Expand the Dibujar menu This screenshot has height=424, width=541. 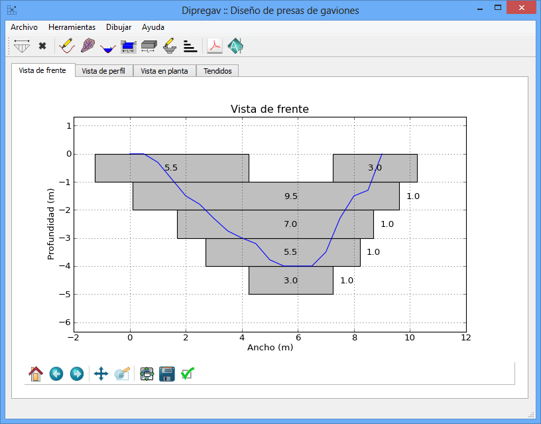[119, 27]
